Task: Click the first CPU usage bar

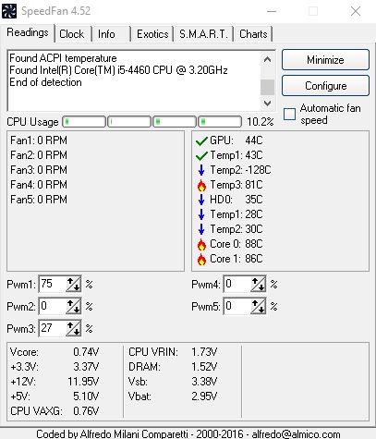Action: click(x=84, y=122)
